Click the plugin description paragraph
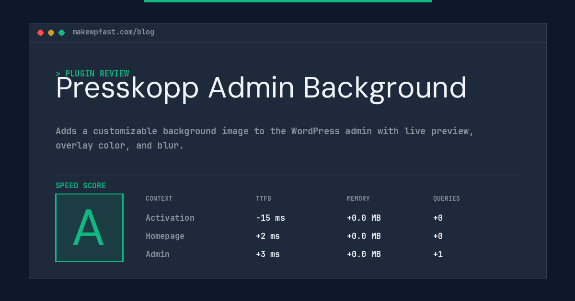Image resolution: width=575 pixels, height=301 pixels. [x=264, y=138]
